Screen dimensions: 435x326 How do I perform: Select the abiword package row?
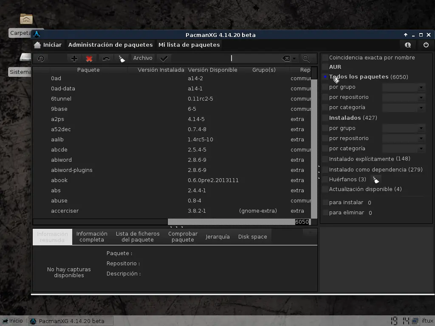tap(172, 160)
